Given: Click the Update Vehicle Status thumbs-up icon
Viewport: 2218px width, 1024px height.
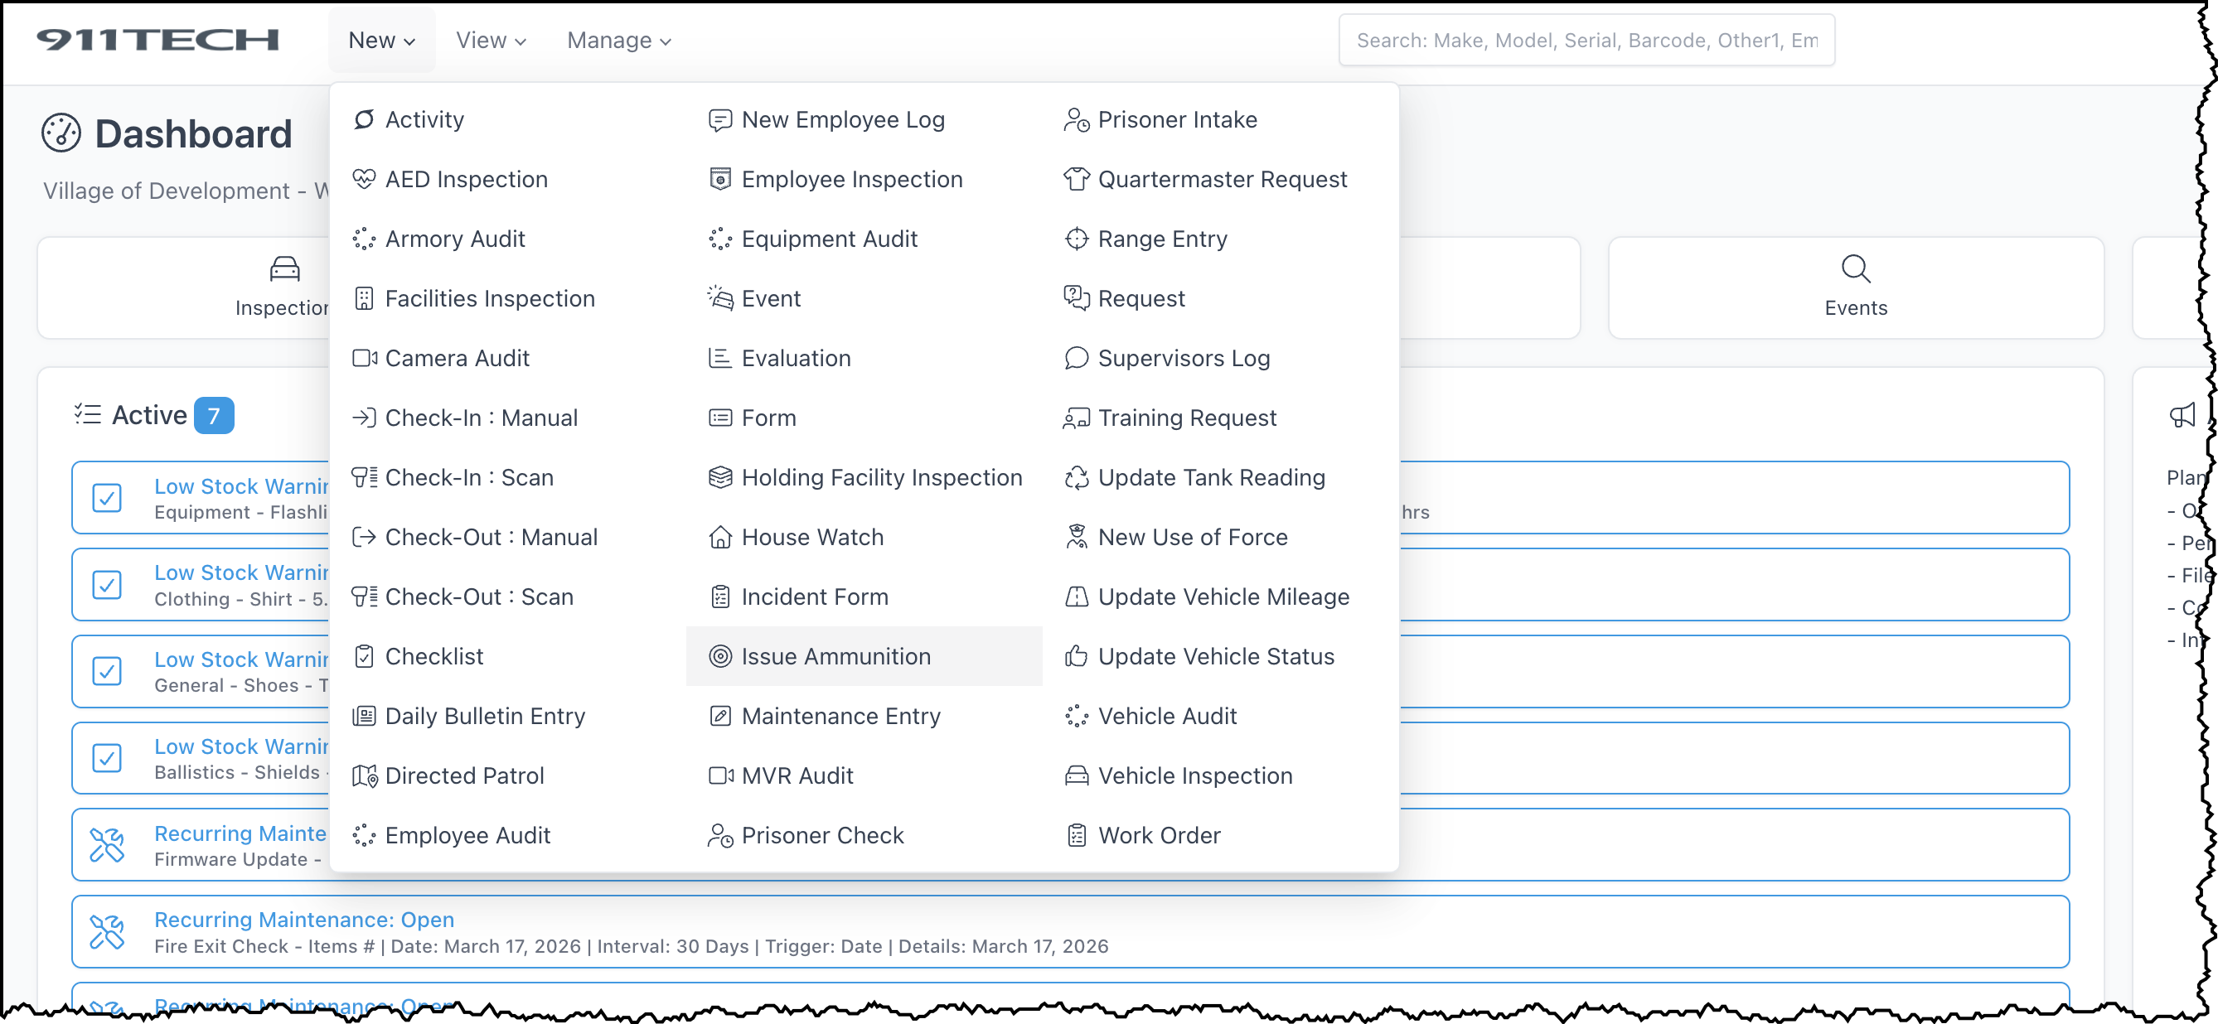Looking at the screenshot, I should (x=1077, y=656).
